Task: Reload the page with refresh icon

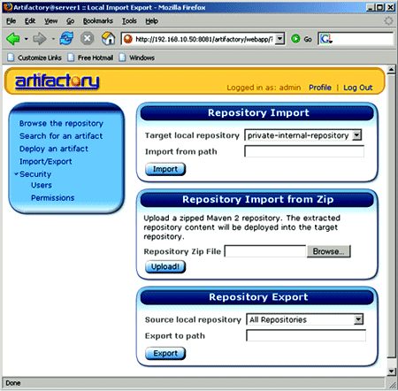Action: point(66,39)
